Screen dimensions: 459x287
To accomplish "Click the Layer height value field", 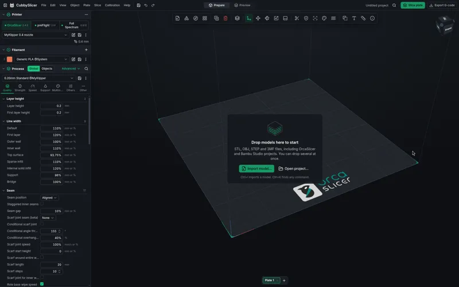I will coord(52,106).
